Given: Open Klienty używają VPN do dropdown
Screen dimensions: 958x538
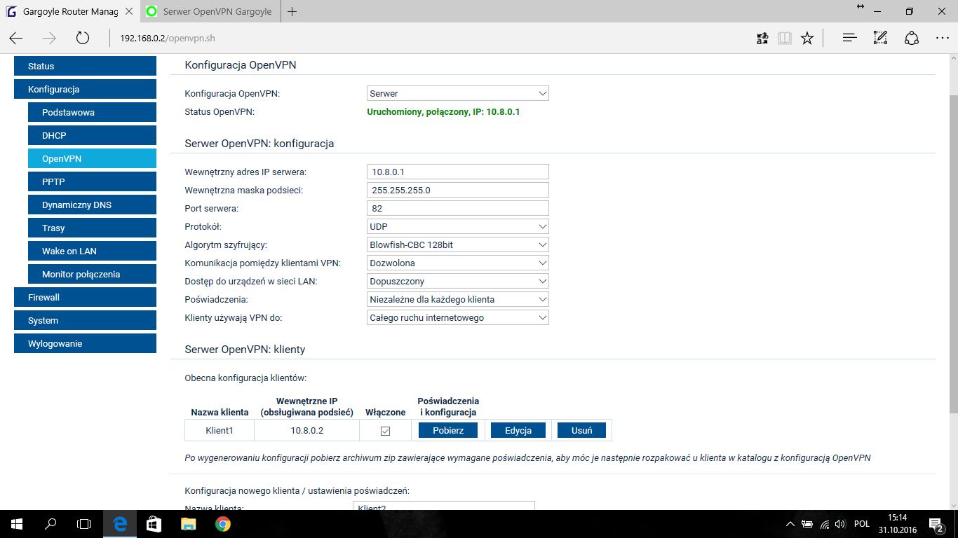Looking at the screenshot, I should click(x=458, y=318).
